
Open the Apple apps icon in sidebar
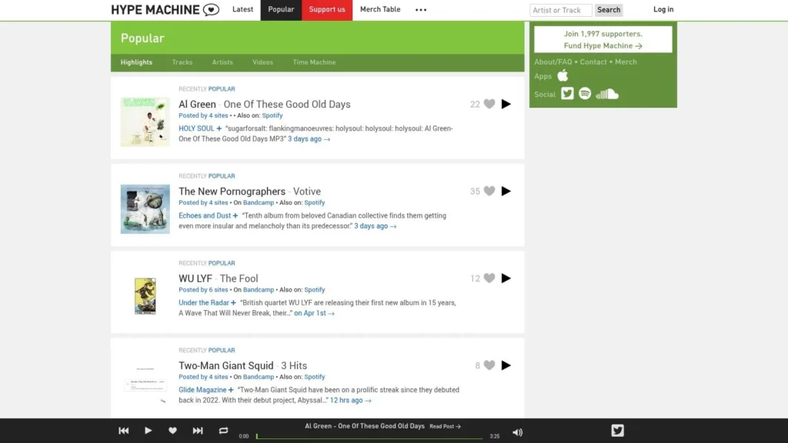tap(563, 76)
